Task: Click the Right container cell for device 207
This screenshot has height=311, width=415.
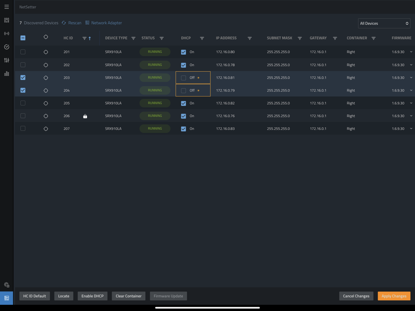Action: [351, 129]
